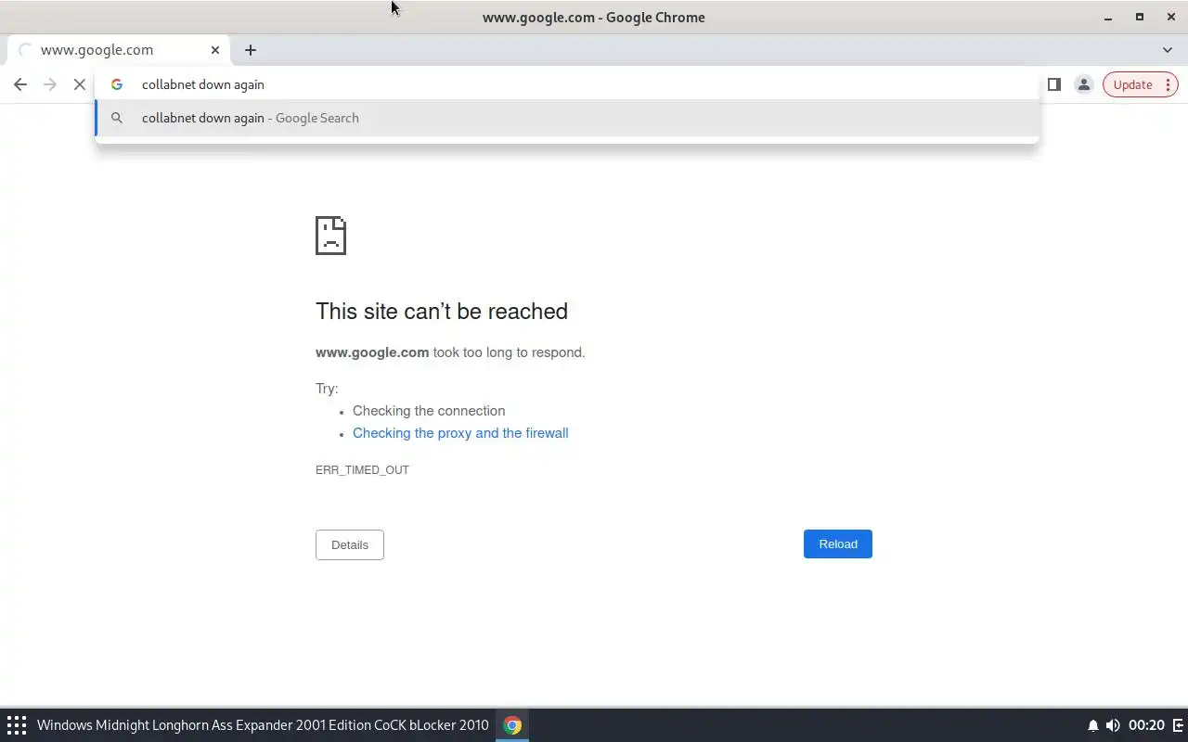The width and height of the screenshot is (1188, 742).
Task: Click the Google icon in address bar
Action: (x=117, y=84)
